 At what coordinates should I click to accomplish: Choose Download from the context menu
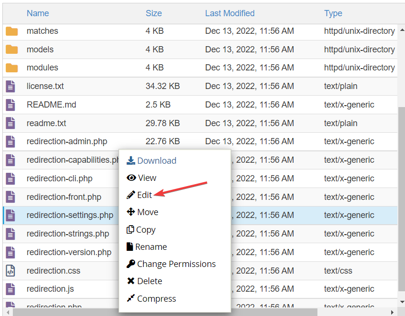pos(155,160)
